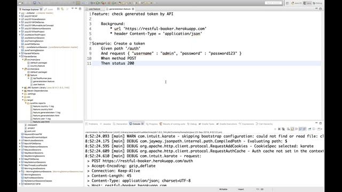Minimize the Console panel
Viewport: 342px width, 192px height.
click(x=316, y=123)
